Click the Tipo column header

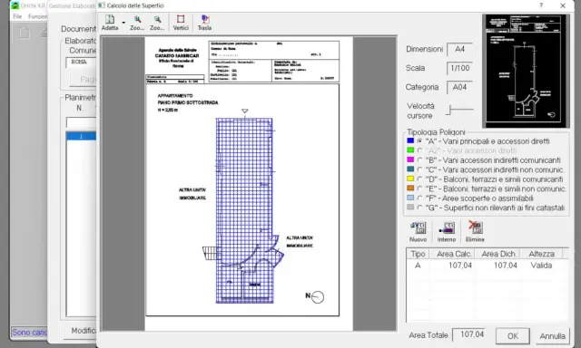pyautogui.click(x=418, y=254)
